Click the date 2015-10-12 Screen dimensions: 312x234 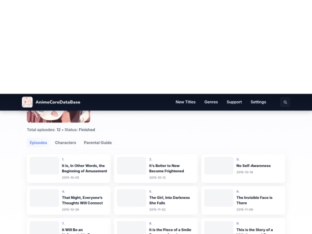tap(157, 177)
